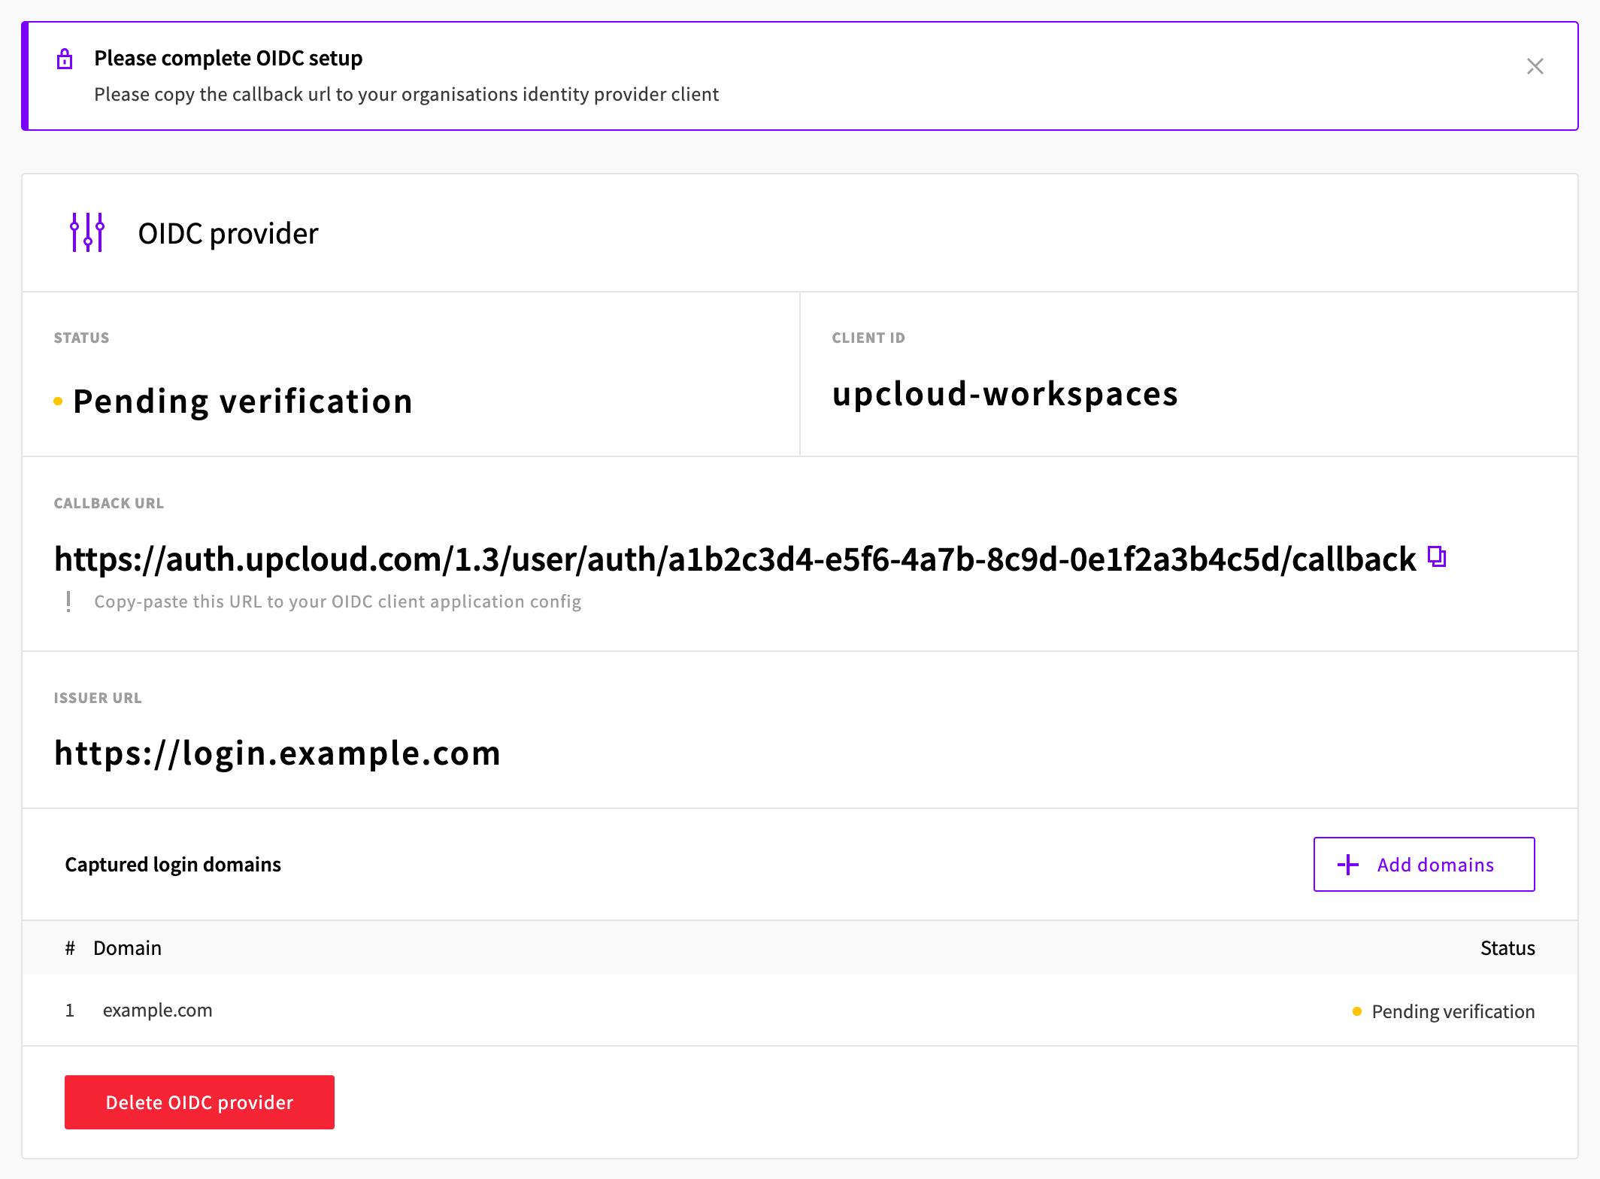Click the OIDC provider title

[228, 234]
